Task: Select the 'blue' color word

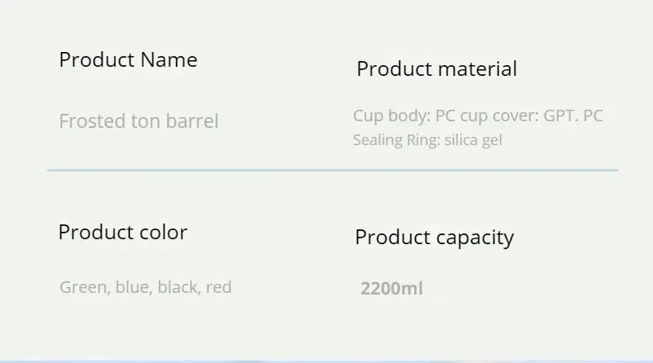Action: point(132,288)
